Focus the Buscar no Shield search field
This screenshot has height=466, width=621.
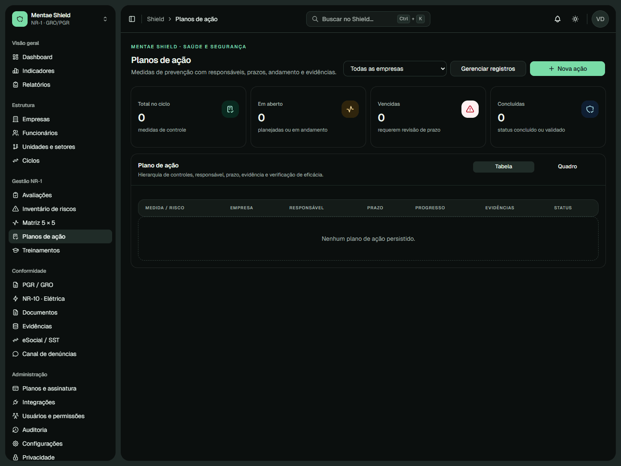click(368, 19)
